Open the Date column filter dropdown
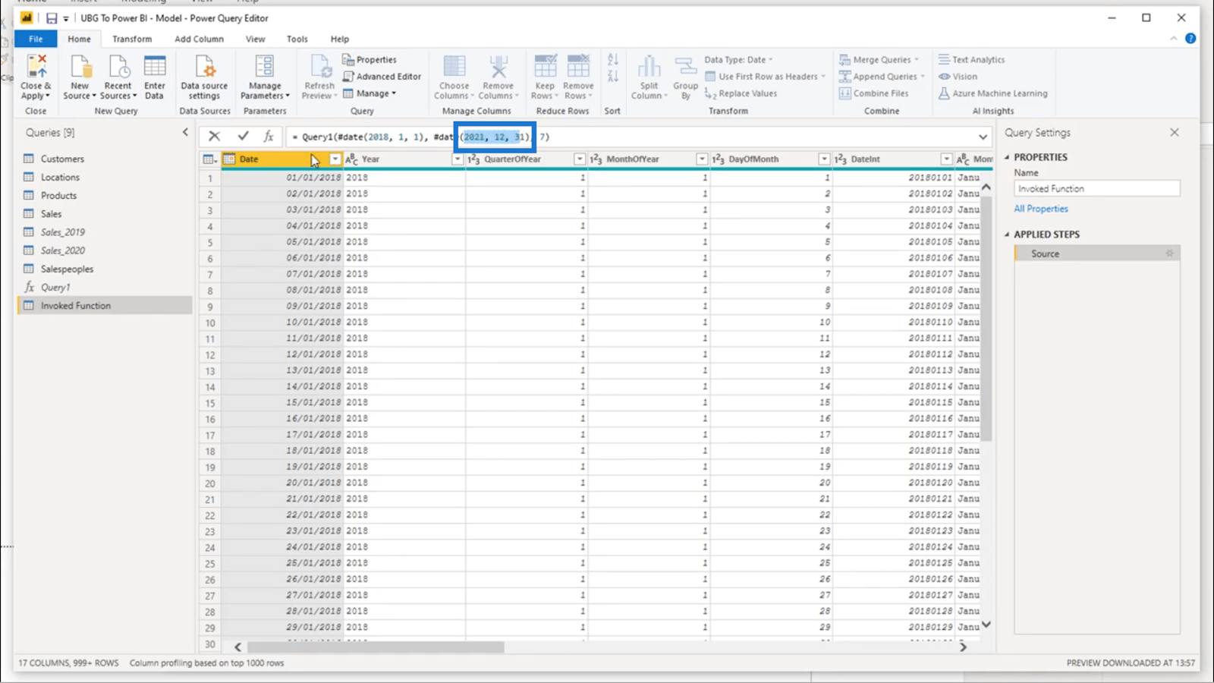Image resolution: width=1214 pixels, height=683 pixels. (x=335, y=159)
